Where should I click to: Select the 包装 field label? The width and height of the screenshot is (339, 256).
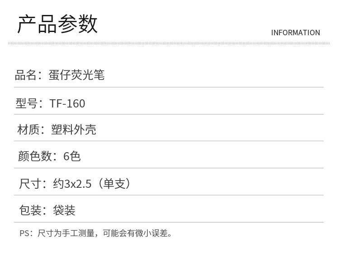(x=30, y=210)
